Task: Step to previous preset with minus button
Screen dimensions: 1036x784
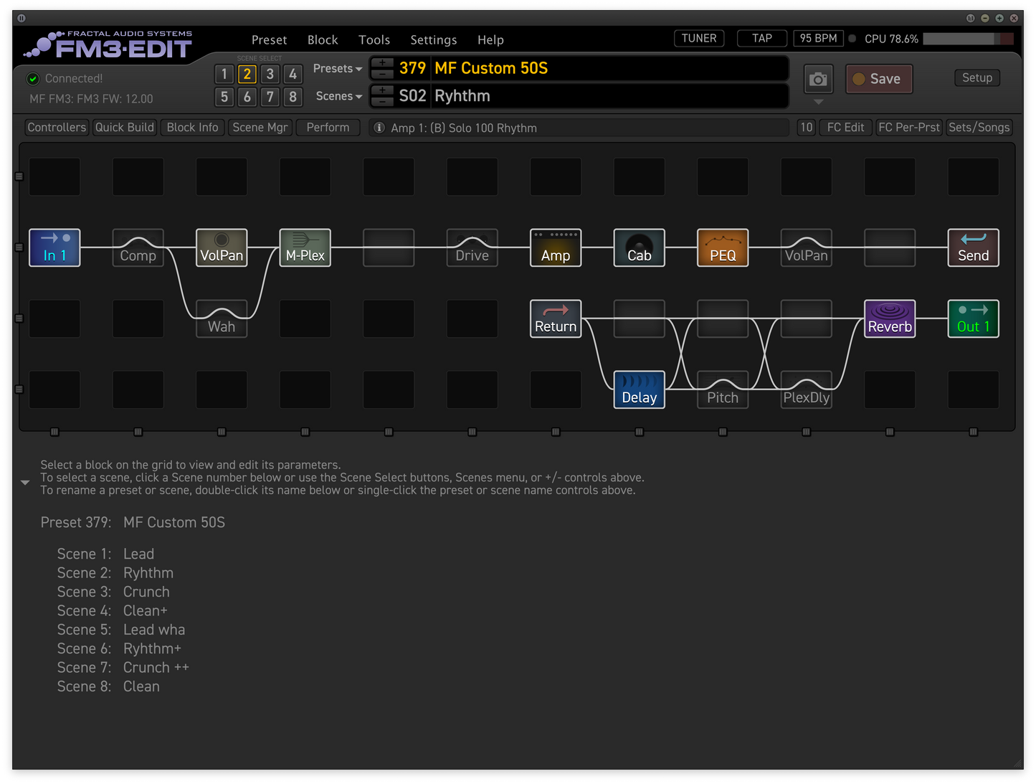Action: pos(383,73)
